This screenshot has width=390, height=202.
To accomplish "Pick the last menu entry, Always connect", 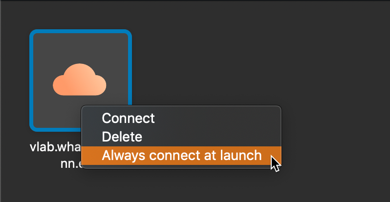I will coord(181,156).
